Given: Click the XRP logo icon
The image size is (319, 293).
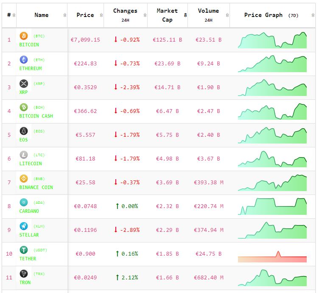Looking at the screenshot, I should coord(24,84).
